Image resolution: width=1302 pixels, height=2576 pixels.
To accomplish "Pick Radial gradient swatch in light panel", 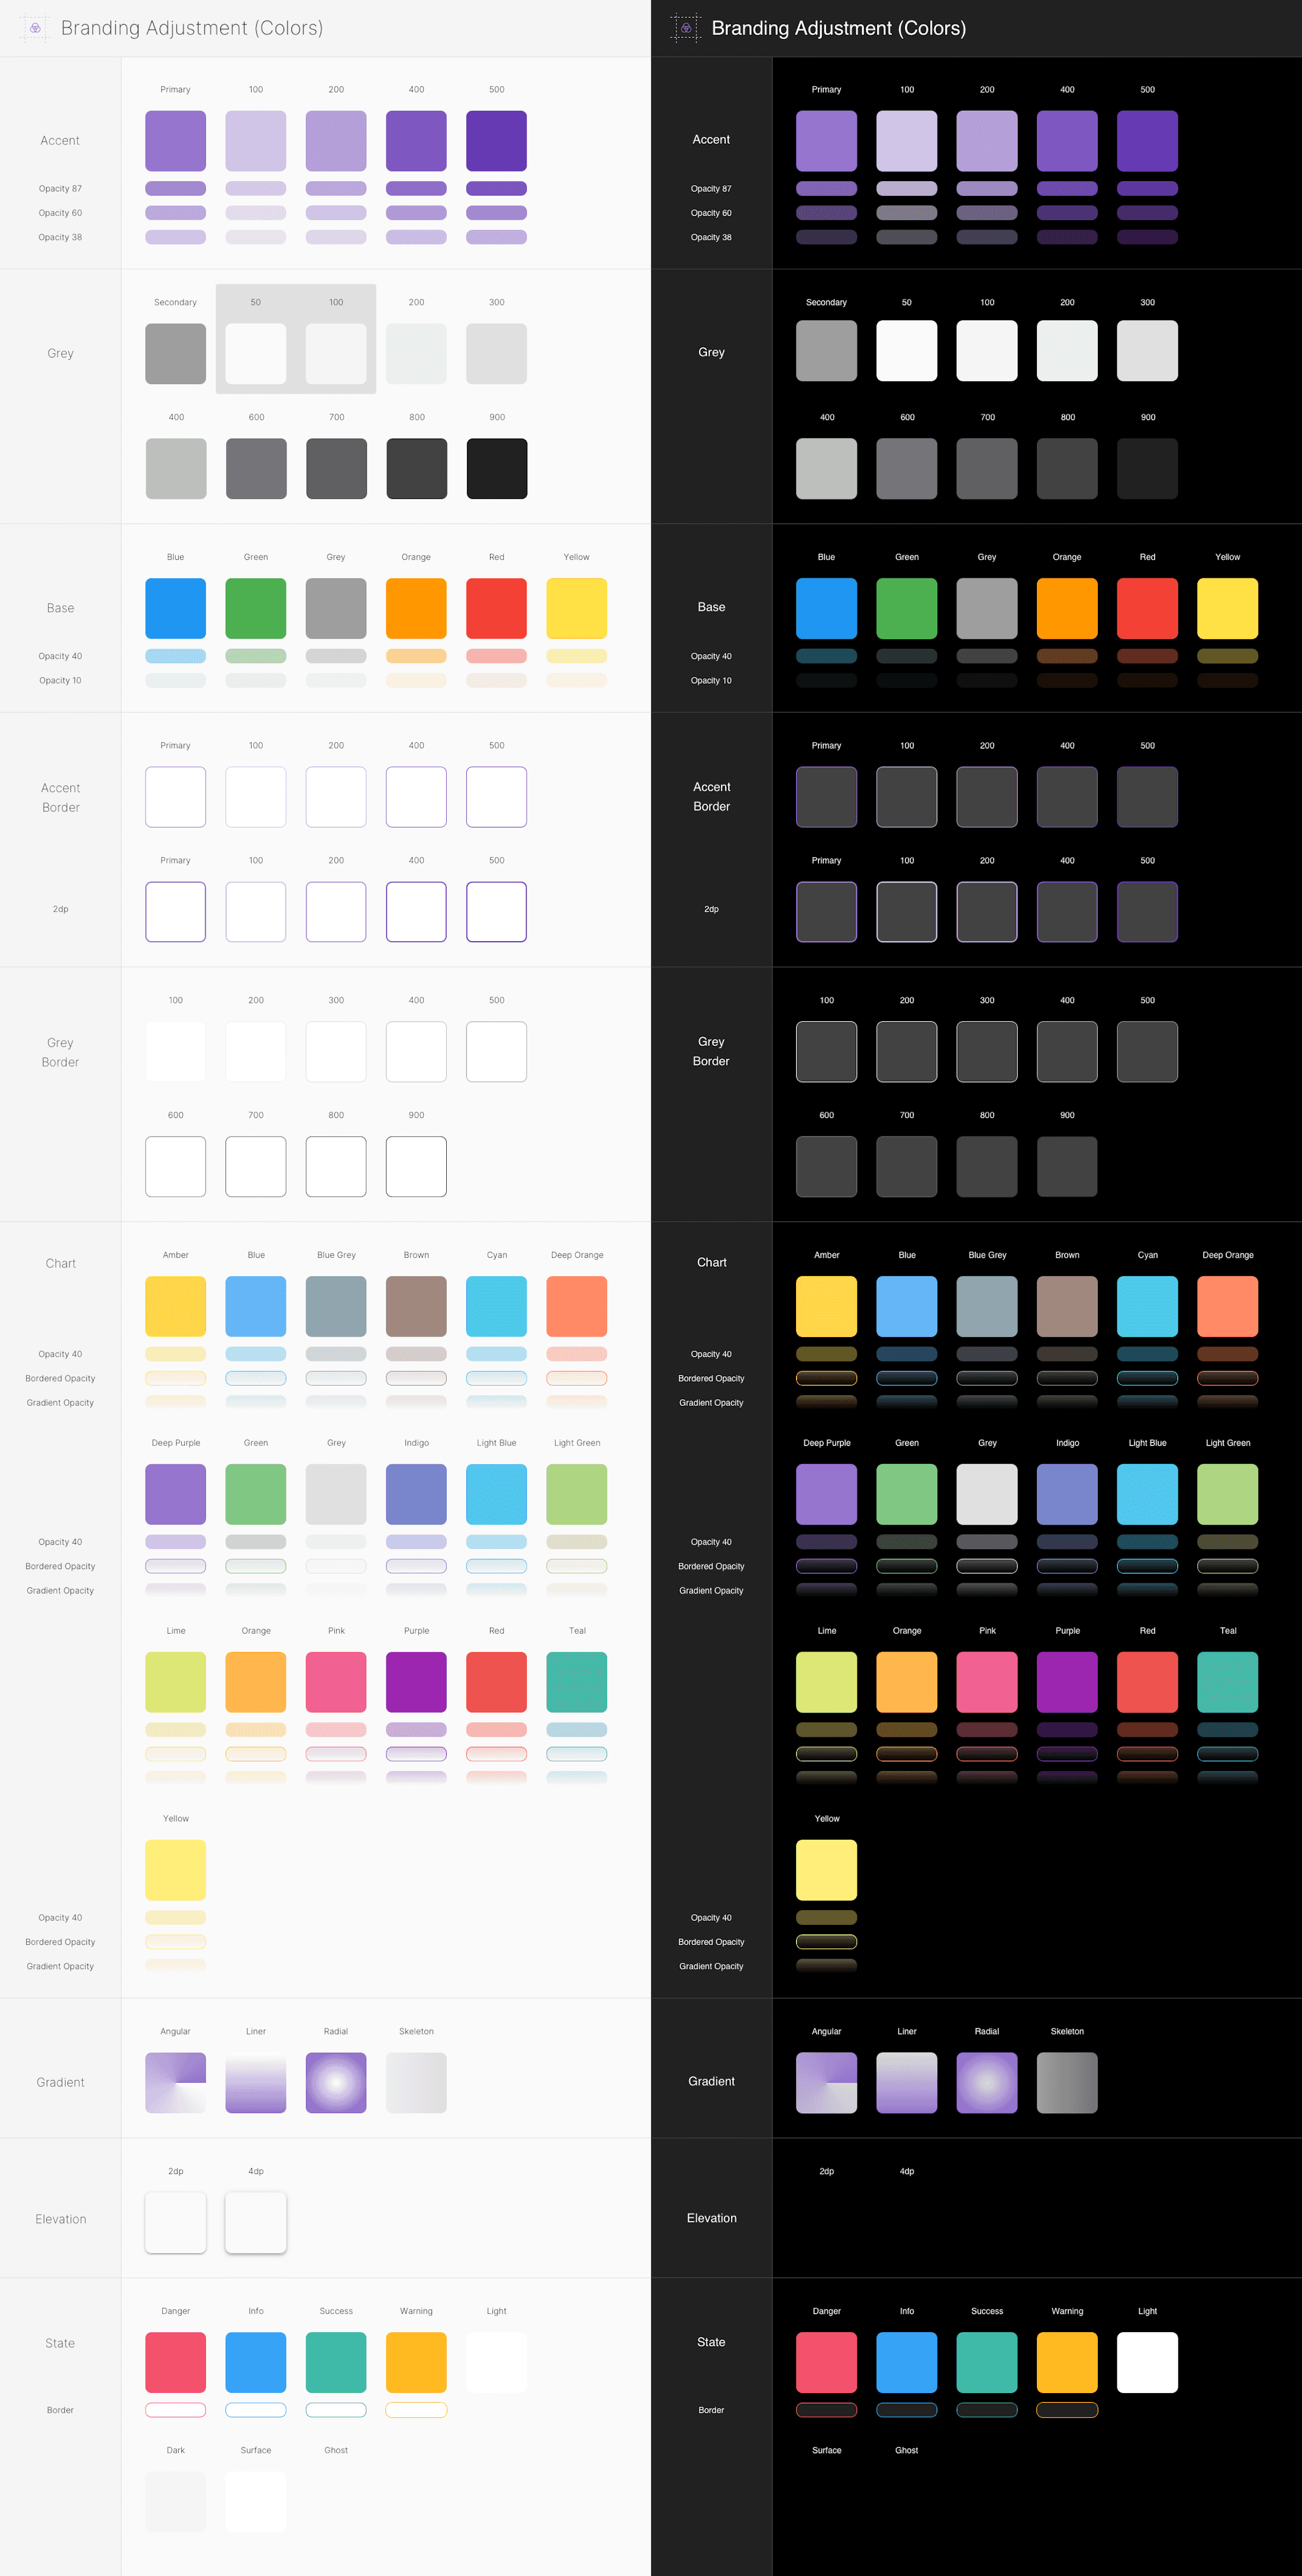I will coord(336,2083).
